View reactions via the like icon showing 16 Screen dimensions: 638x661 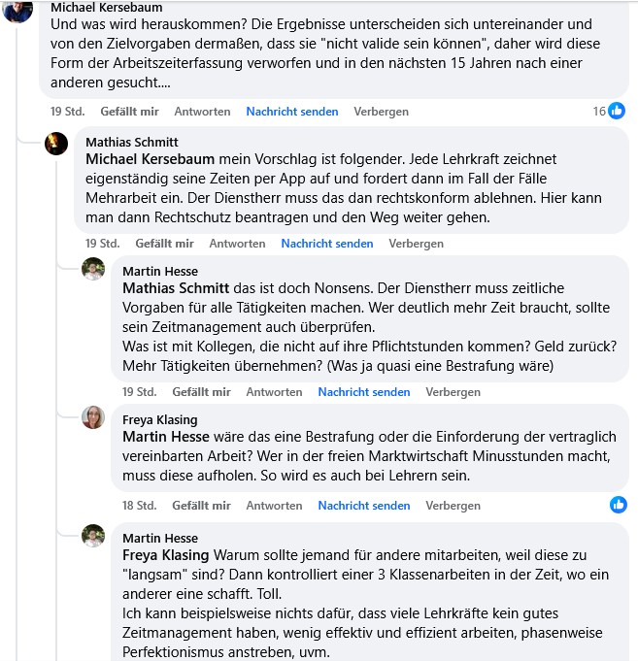[616, 112]
